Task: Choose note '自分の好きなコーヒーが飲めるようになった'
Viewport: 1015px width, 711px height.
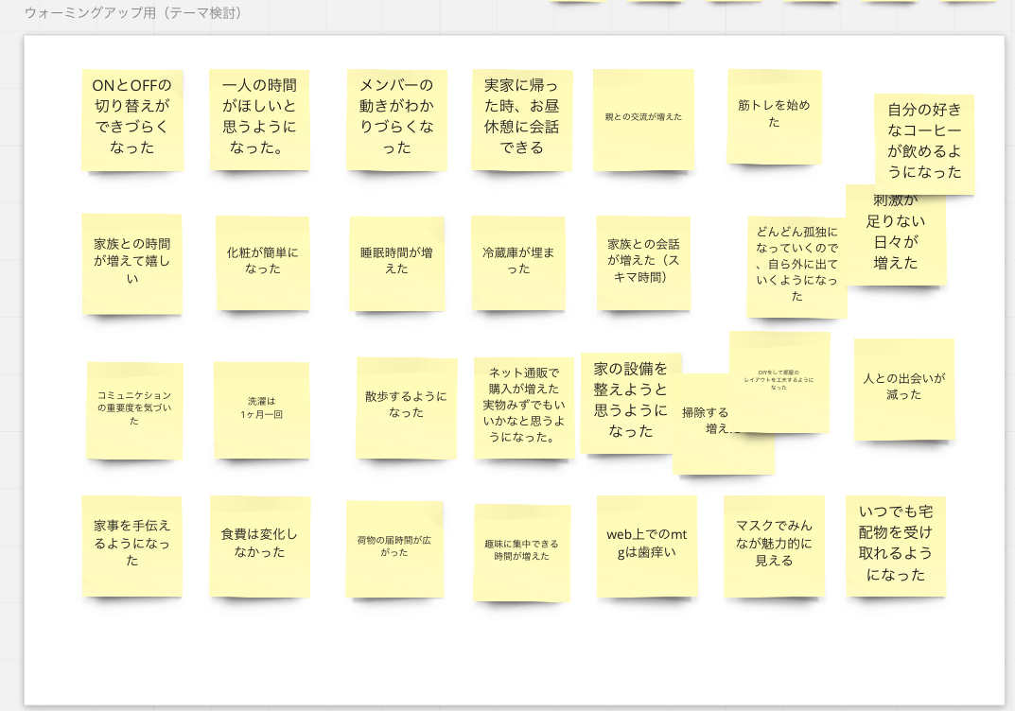Action: tap(924, 144)
